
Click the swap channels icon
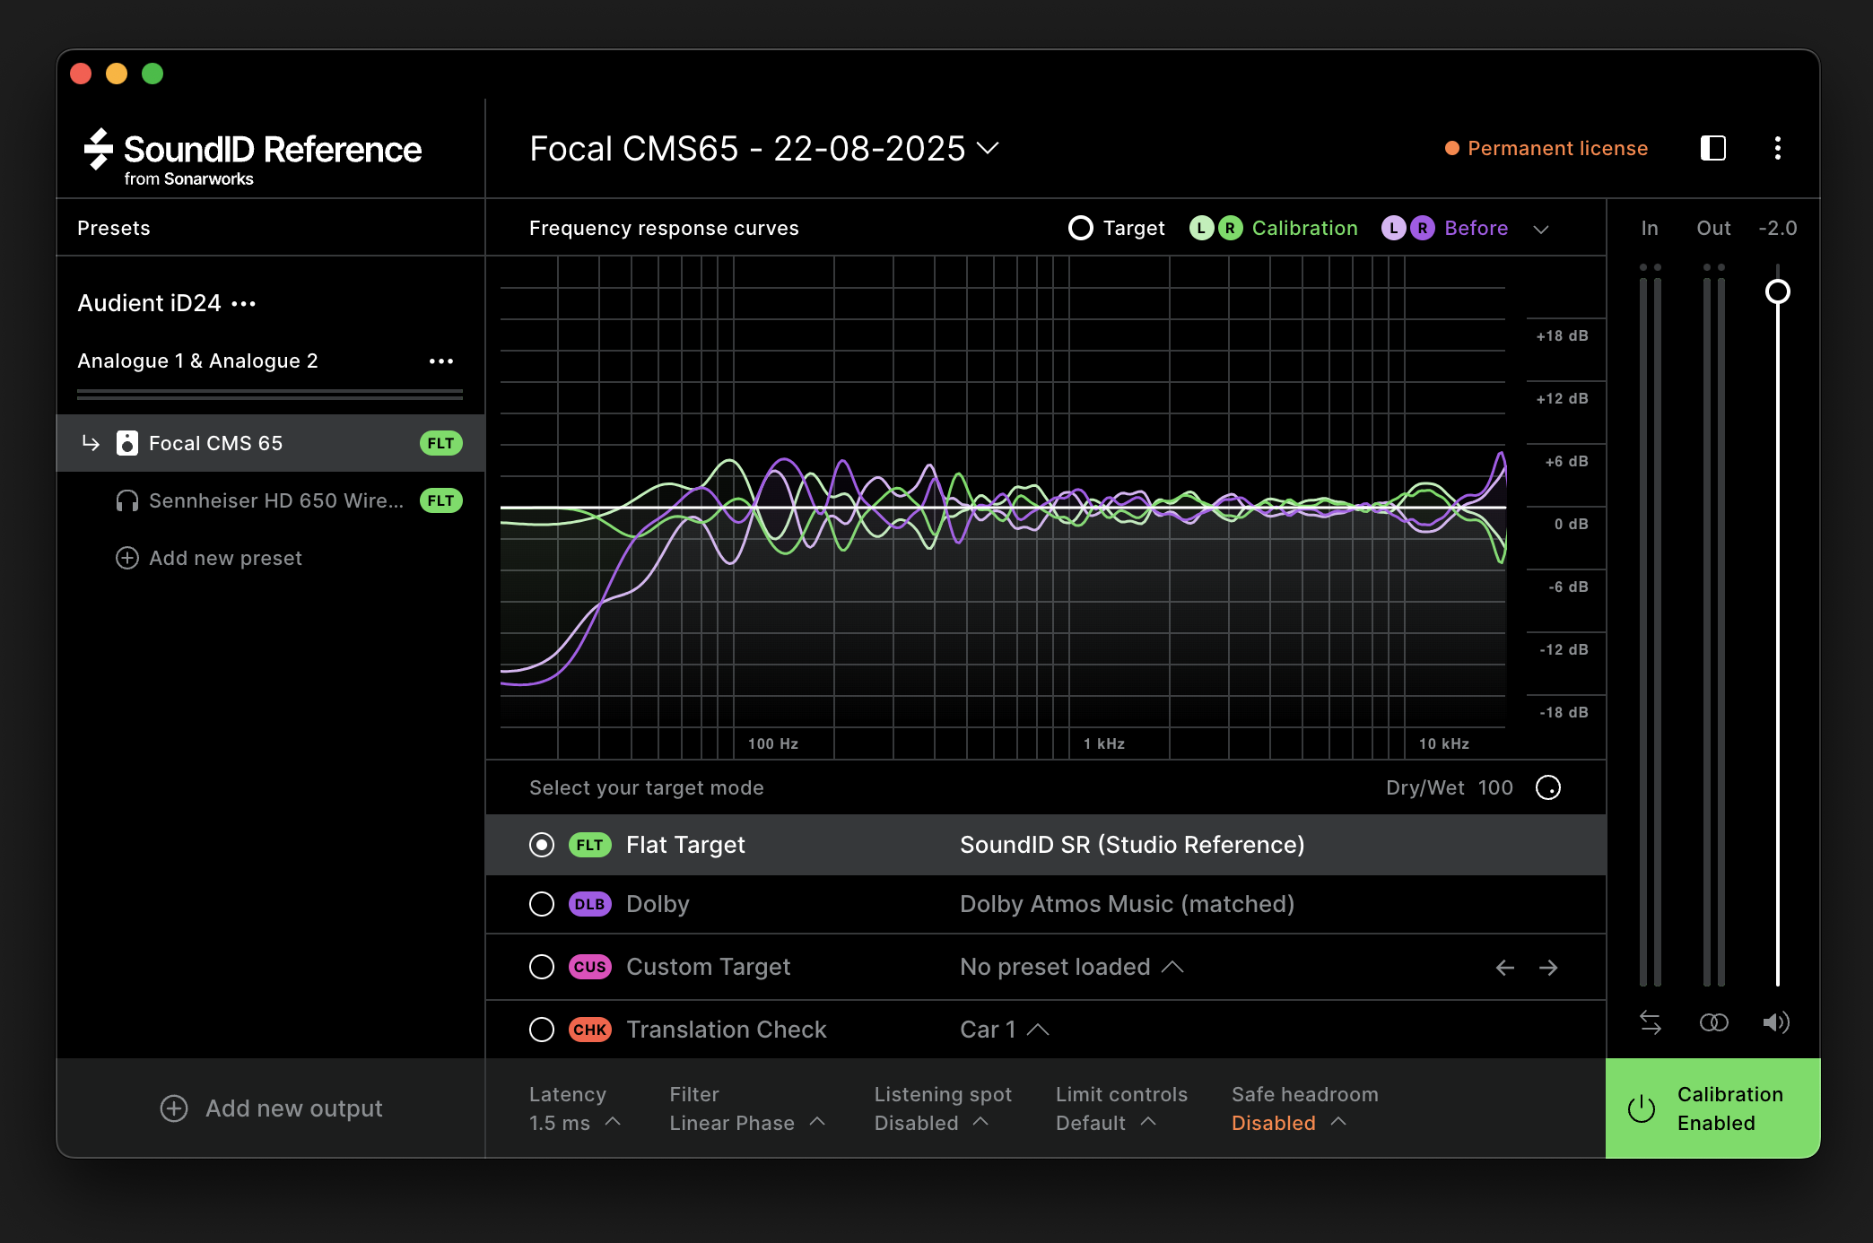pos(1651,1022)
